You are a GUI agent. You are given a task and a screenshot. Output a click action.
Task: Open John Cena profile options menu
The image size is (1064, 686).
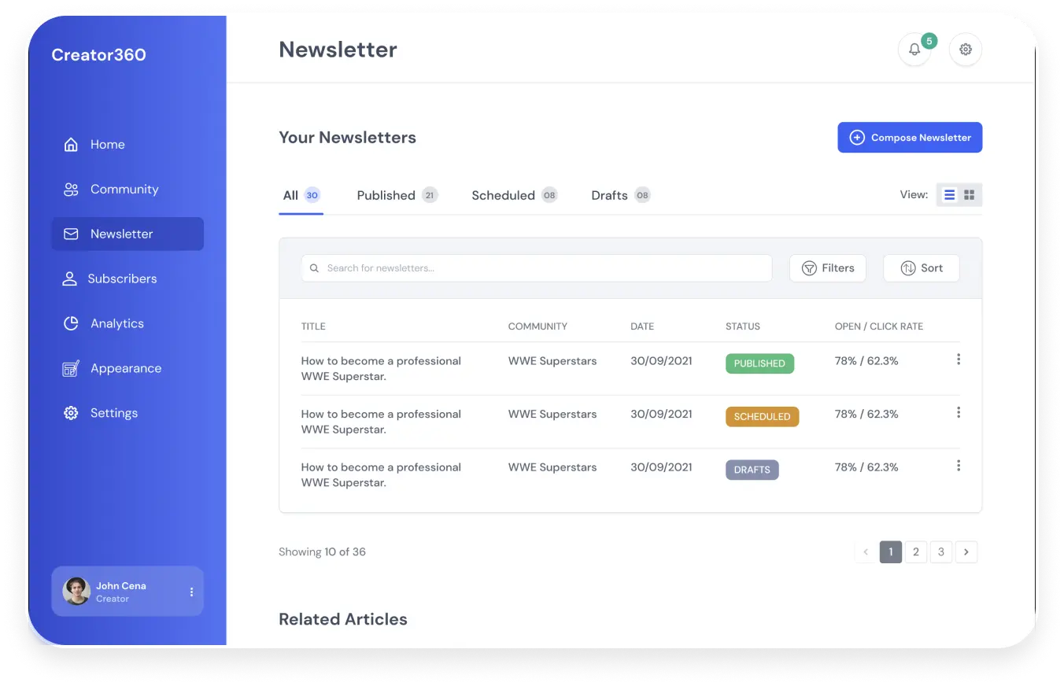click(191, 592)
